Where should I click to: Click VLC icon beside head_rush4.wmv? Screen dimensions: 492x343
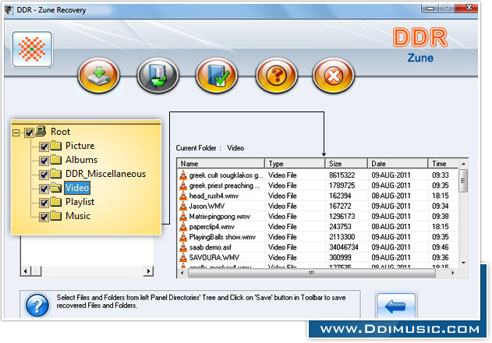183,196
